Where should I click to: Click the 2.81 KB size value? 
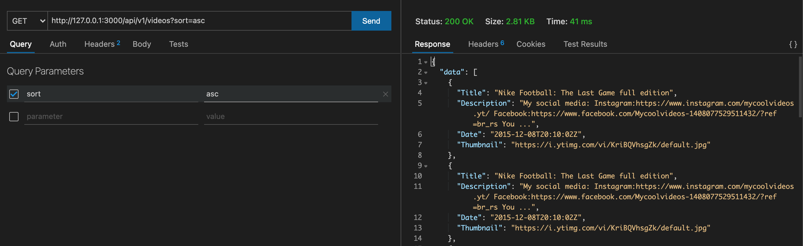pos(520,21)
